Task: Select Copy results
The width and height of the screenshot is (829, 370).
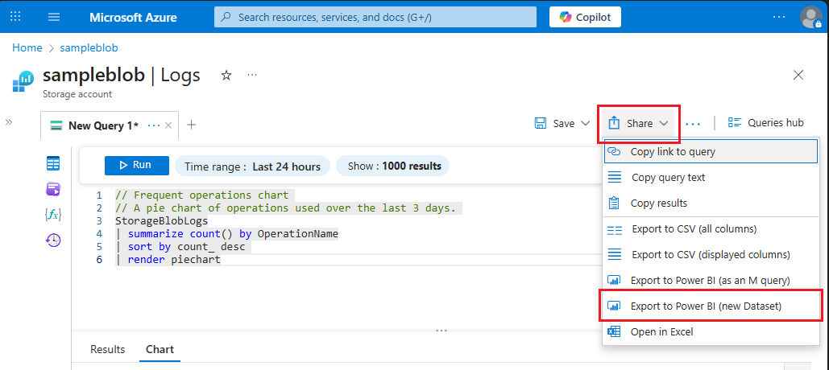Action: tap(711, 203)
